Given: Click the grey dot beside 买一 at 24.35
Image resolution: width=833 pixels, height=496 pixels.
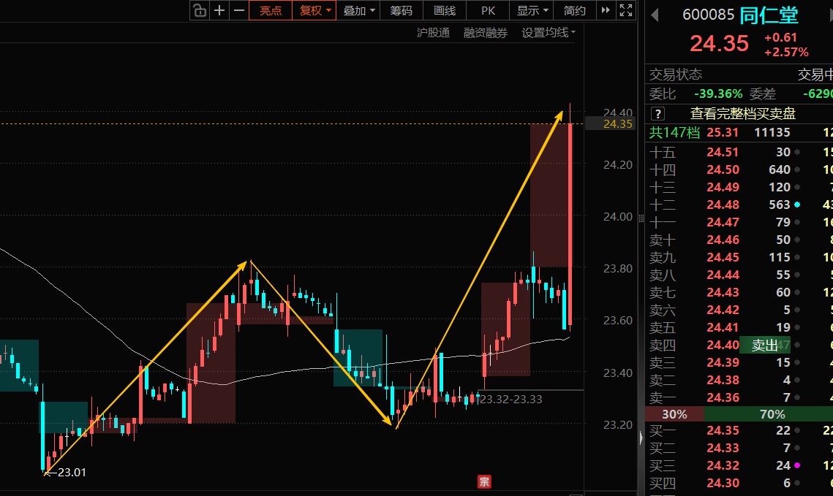Looking at the screenshot, I should pyautogui.click(x=797, y=431).
